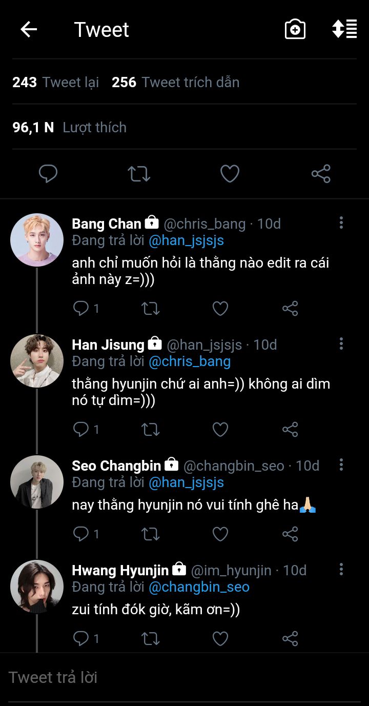
Task: Open more options for Seo Changbin's reply
Action: tap(341, 465)
